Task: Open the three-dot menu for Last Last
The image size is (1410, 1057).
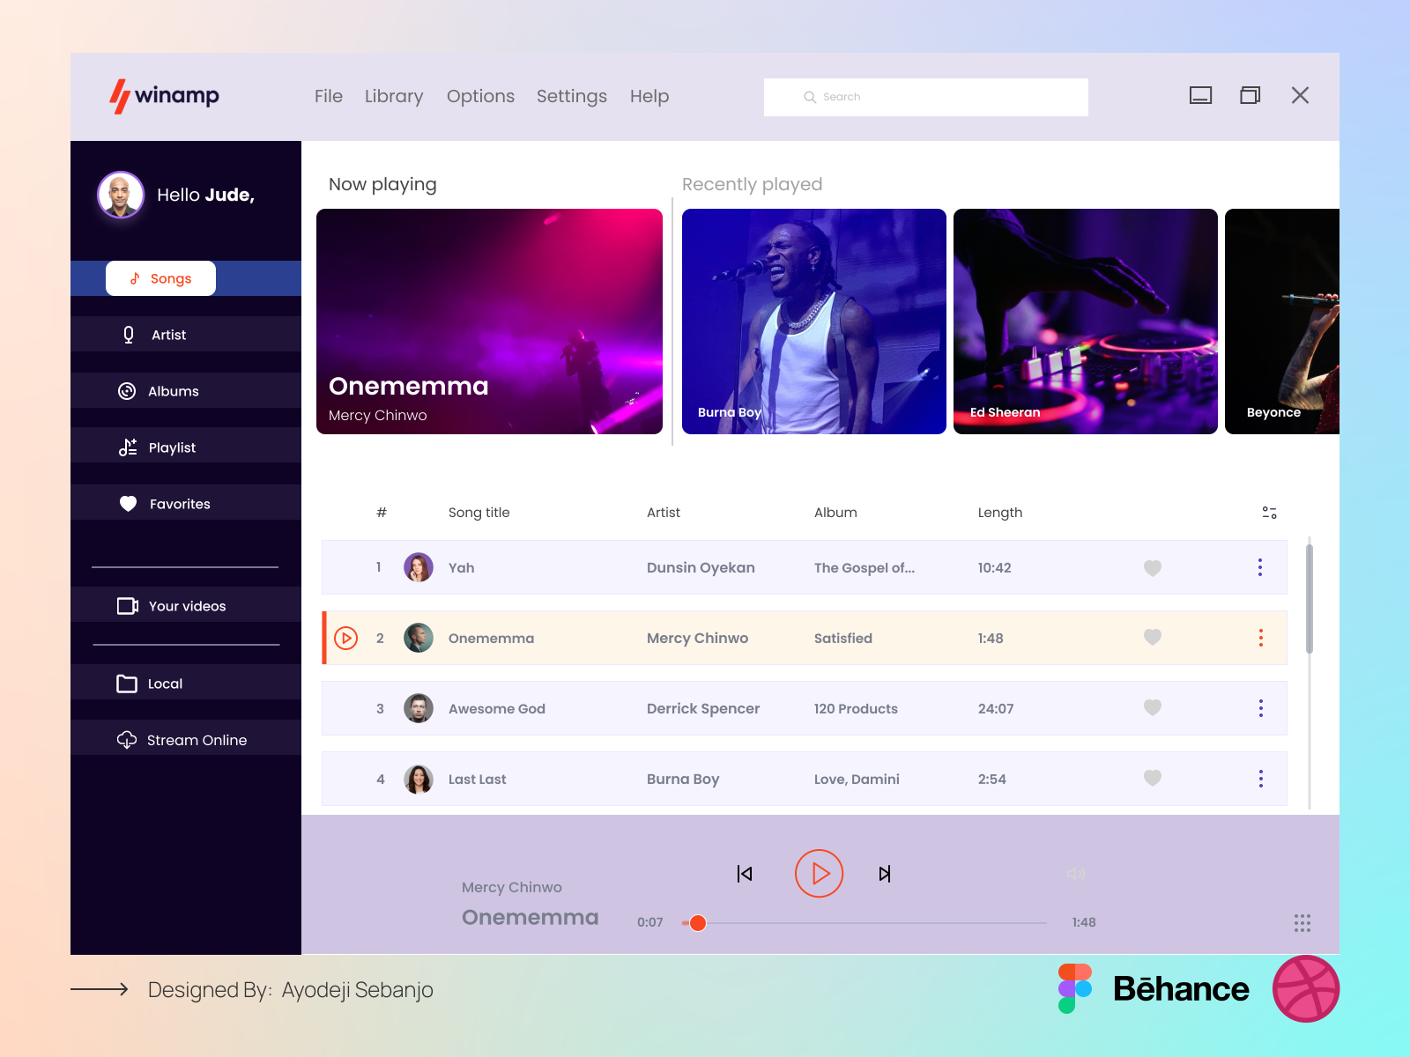Action: 1260,778
